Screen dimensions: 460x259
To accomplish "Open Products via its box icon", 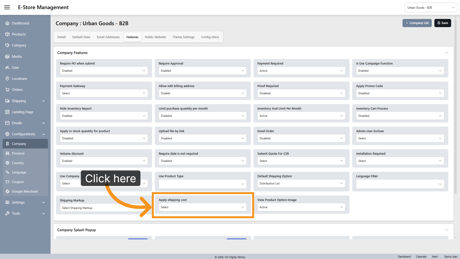I will pos(7,34).
